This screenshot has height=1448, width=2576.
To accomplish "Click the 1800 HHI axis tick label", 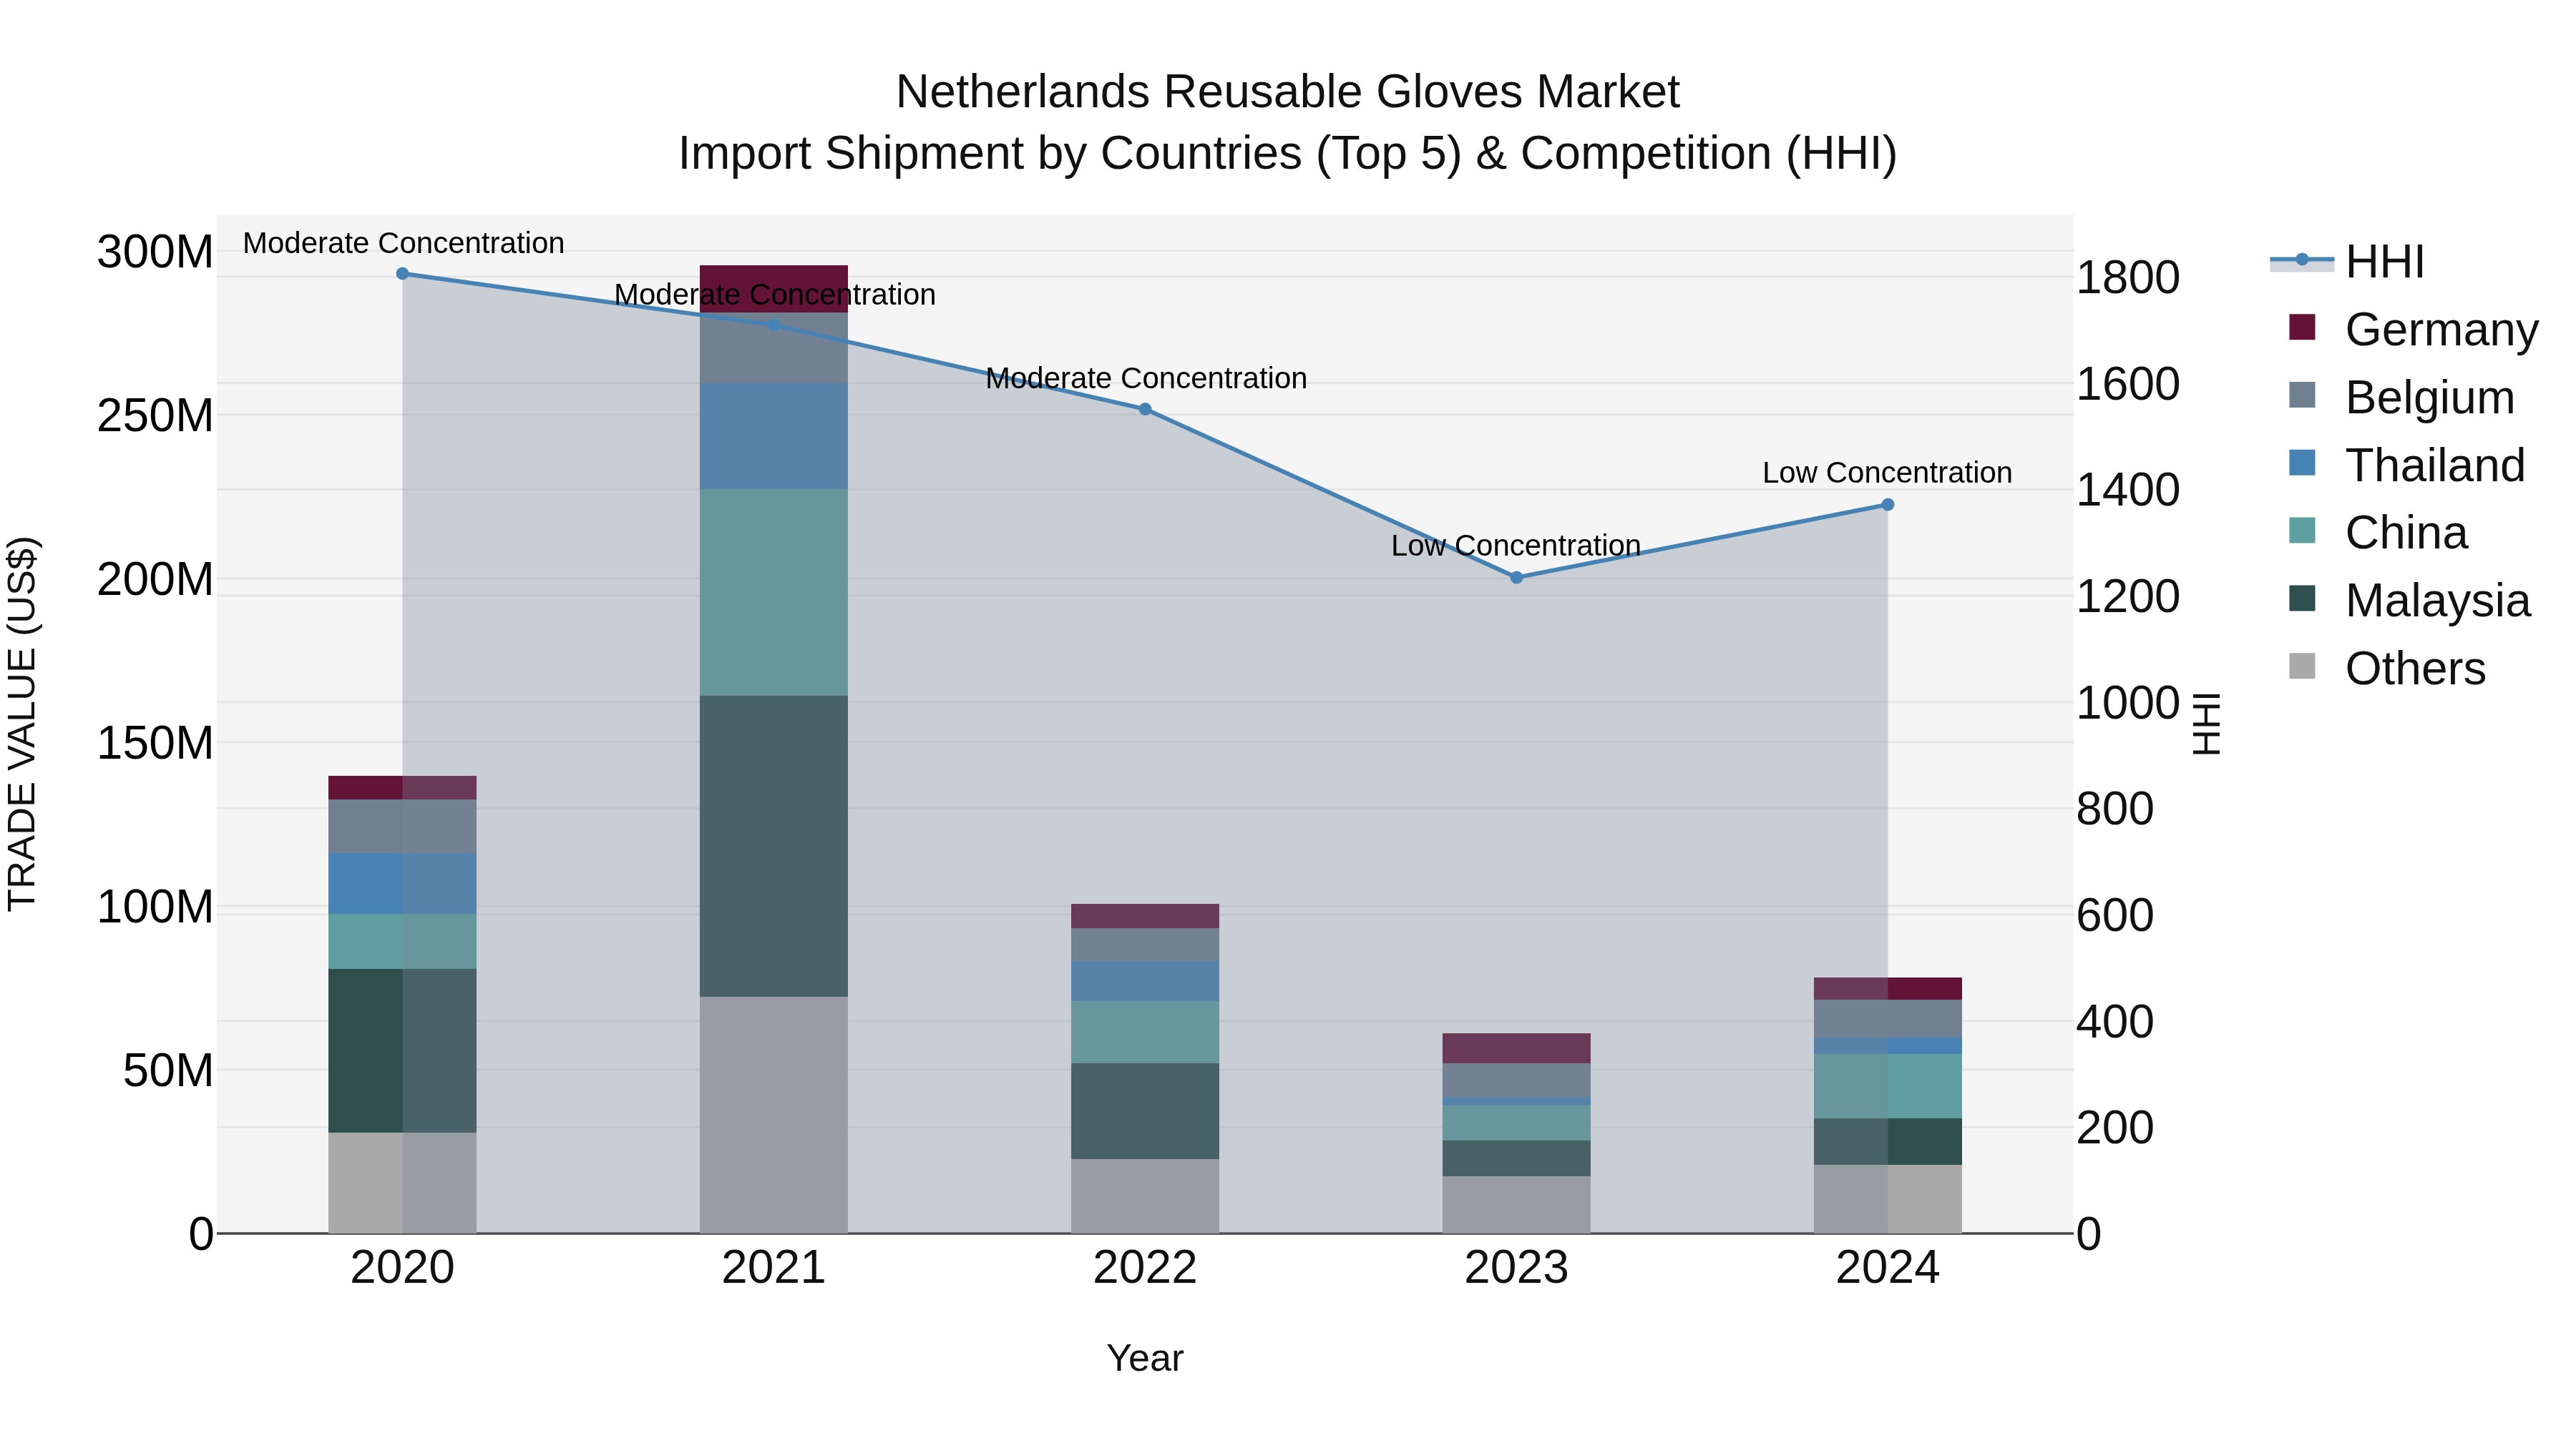I will [x=2128, y=278].
